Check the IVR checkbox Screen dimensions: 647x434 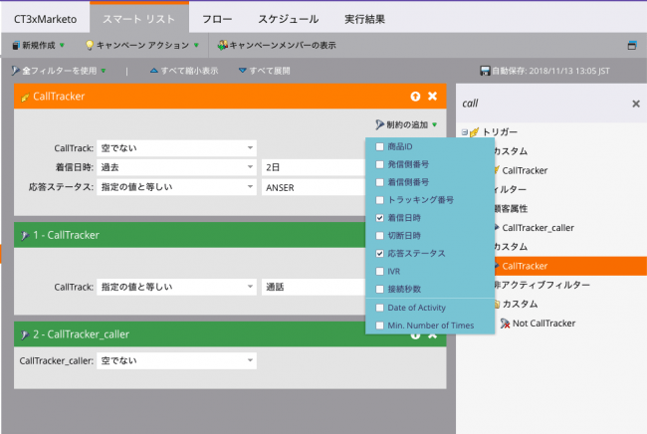tap(379, 271)
